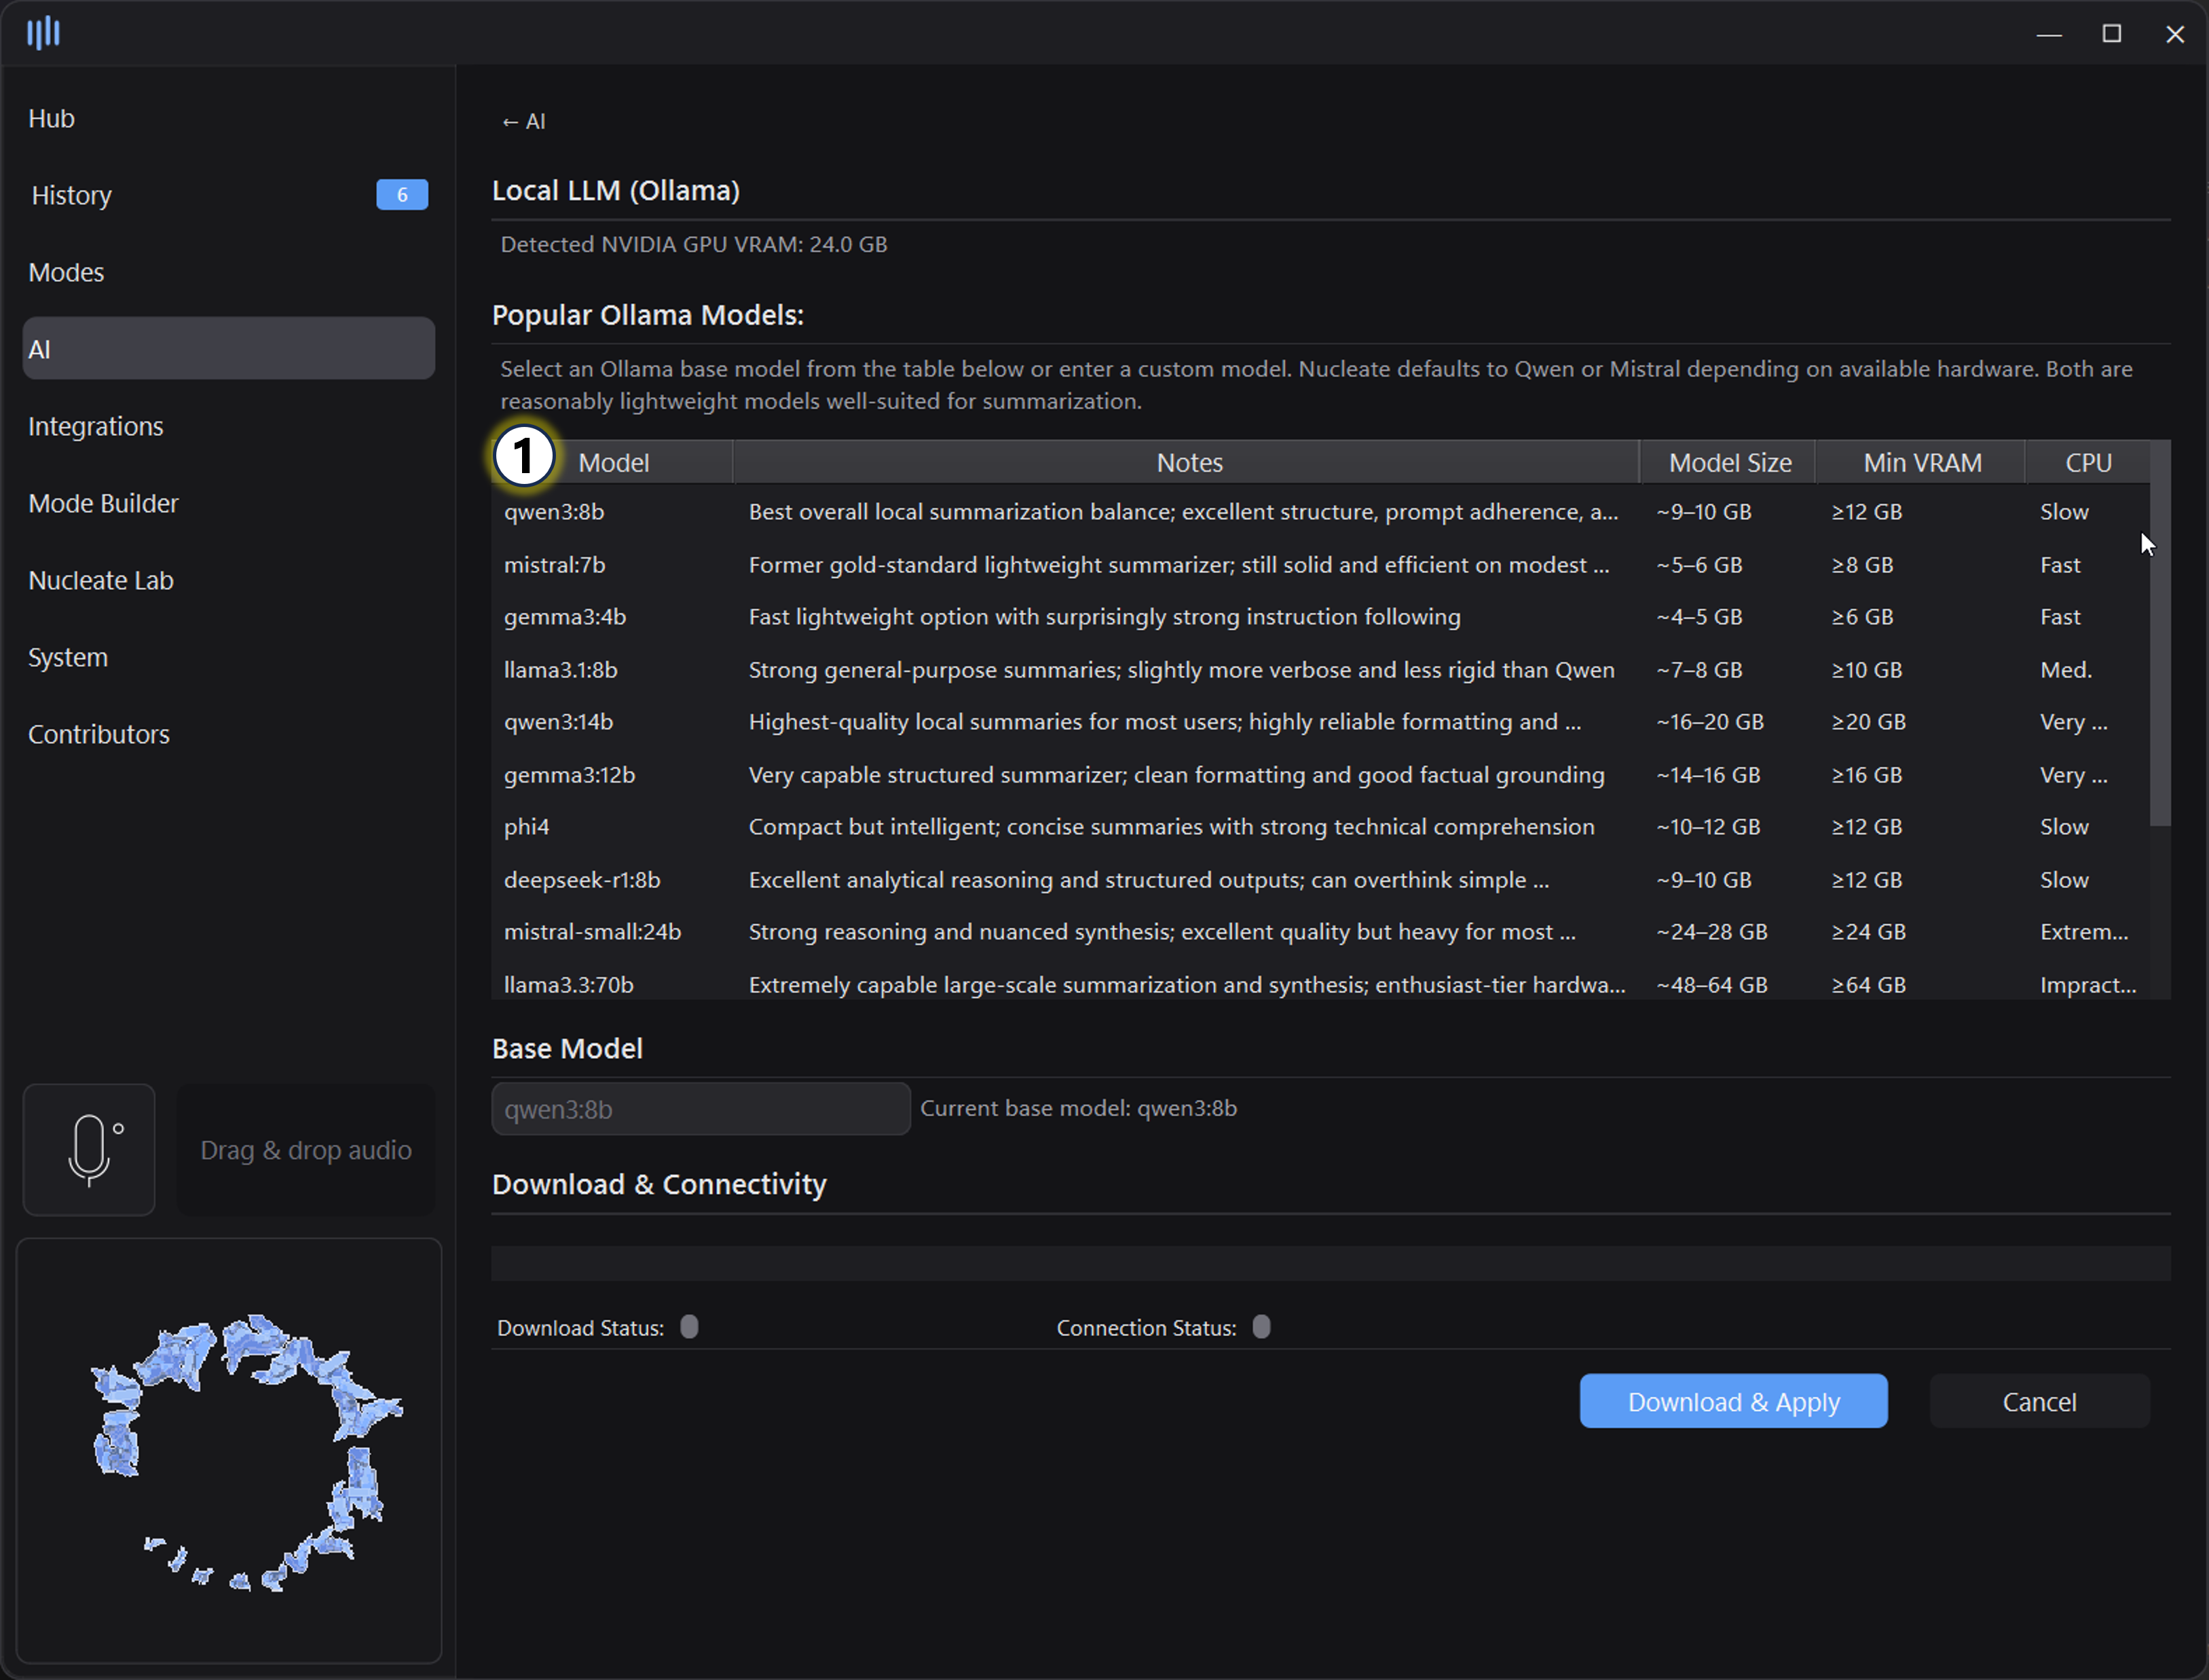2209x1680 pixels.
Task: Select the gemma3:4b model row
Action: 1320,617
